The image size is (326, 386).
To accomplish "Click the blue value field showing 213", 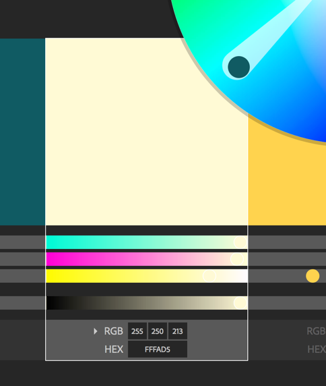I will pos(178,331).
